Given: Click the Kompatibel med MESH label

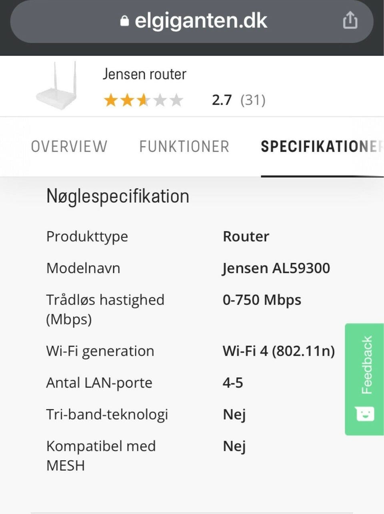Looking at the screenshot, I should pyautogui.click(x=101, y=455).
